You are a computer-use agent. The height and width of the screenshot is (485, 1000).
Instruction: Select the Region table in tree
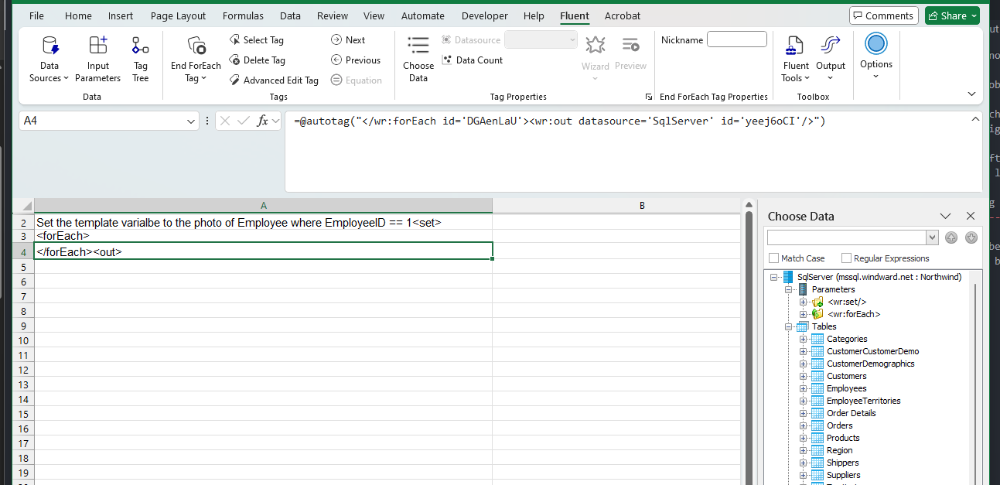pyautogui.click(x=839, y=450)
